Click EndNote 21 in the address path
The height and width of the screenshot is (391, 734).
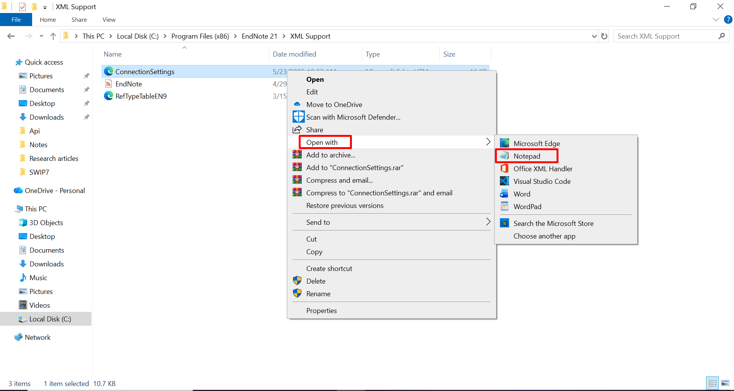click(259, 36)
